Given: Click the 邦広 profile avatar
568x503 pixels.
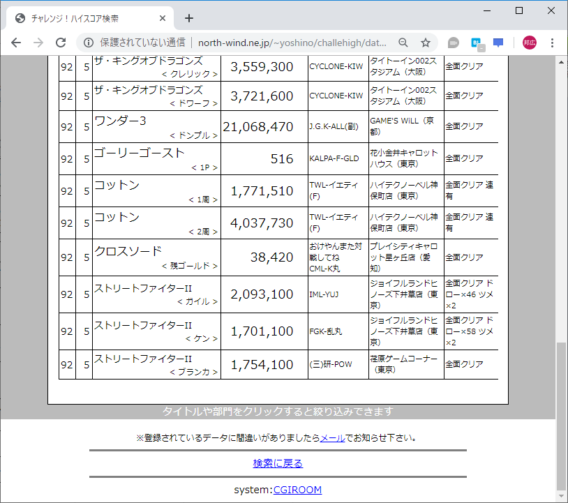Looking at the screenshot, I should (529, 42).
